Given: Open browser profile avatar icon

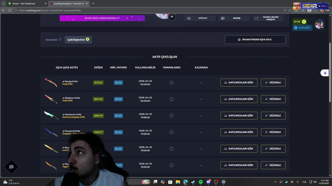Looking at the screenshot, I should (x=309, y=10).
